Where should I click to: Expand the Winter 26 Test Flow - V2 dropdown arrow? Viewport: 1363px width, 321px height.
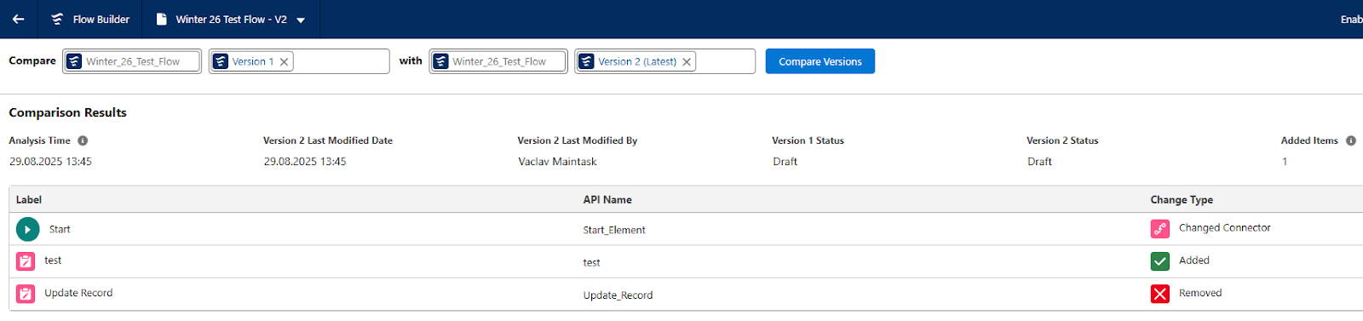click(301, 20)
